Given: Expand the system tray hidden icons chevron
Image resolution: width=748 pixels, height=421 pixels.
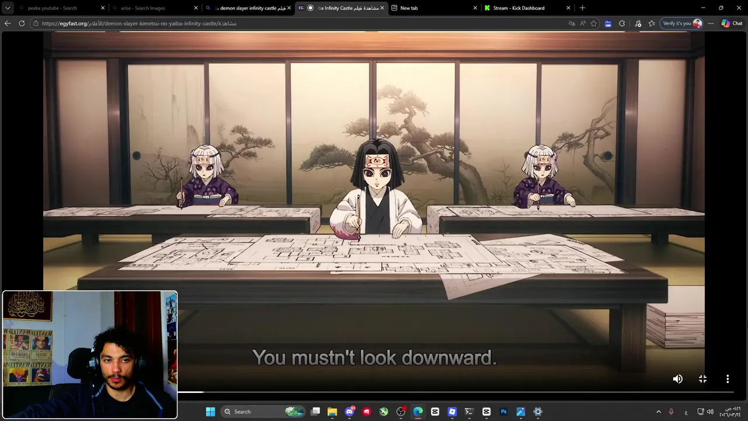Looking at the screenshot, I should pyautogui.click(x=659, y=412).
